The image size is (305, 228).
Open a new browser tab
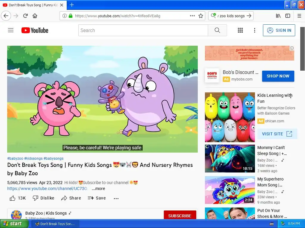pos(71,5)
